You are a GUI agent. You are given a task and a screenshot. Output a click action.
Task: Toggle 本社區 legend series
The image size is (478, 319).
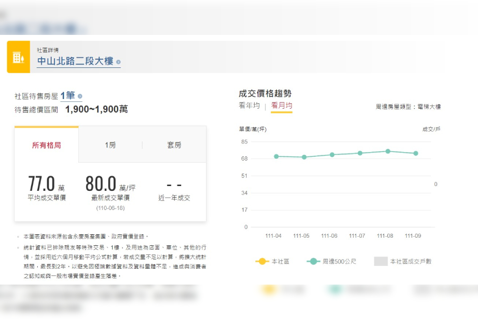[x=272, y=261]
